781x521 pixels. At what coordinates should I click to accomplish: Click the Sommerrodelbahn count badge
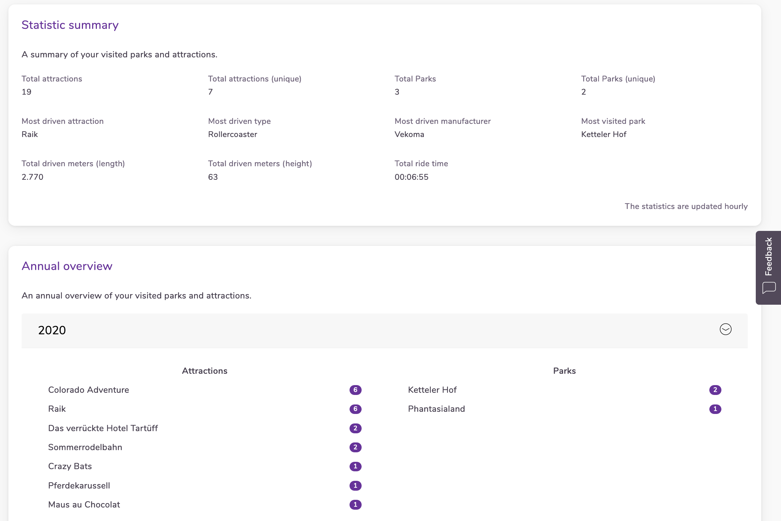[x=355, y=447]
